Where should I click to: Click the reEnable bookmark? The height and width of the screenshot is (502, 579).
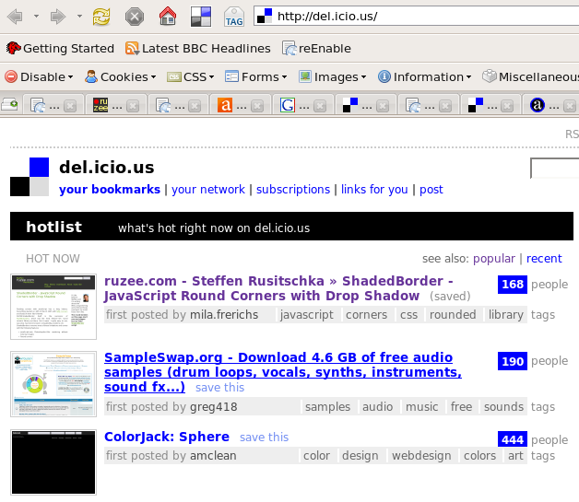coord(316,48)
